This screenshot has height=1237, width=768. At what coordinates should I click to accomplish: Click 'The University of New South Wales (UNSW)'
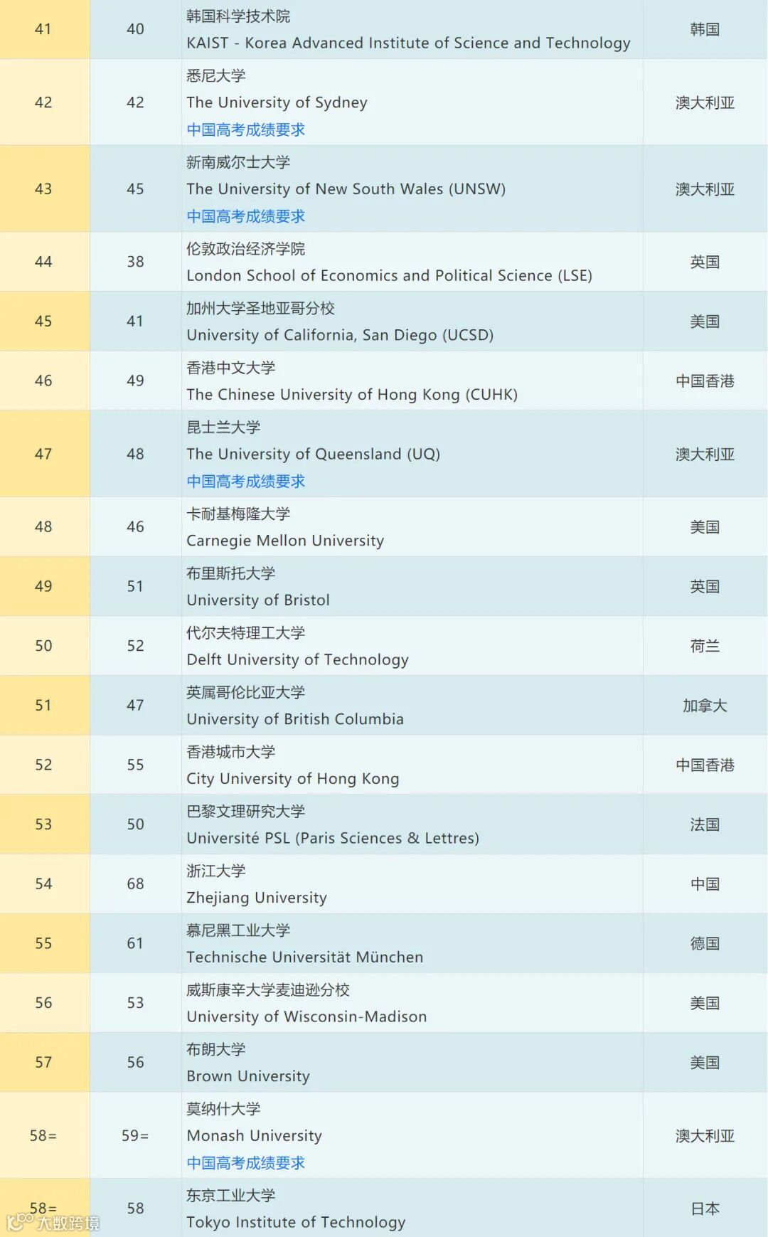[346, 189]
